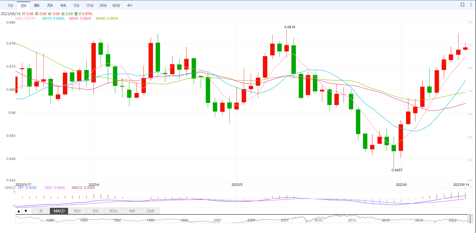Select the RSI indicator tab
Image resolution: width=476 pixels, height=233 pixels.
tap(96, 211)
